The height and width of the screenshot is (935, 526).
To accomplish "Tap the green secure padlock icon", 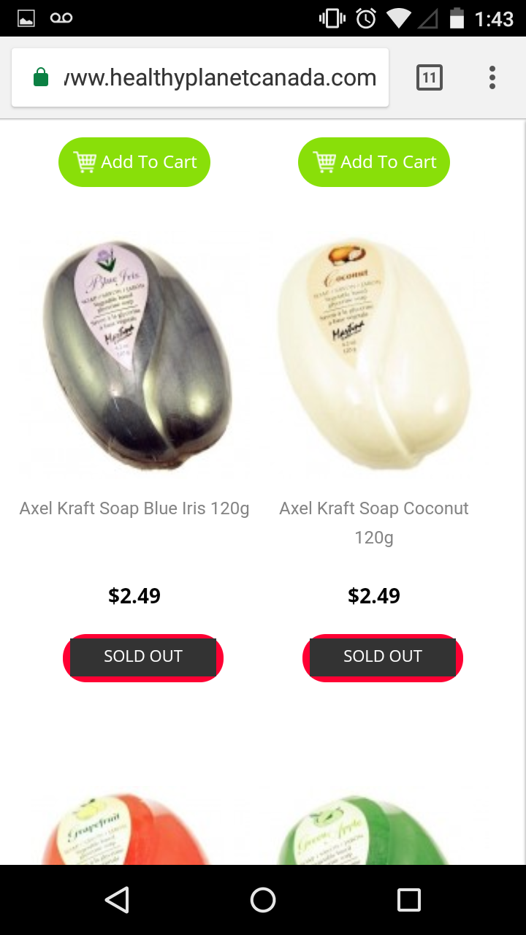I will pyautogui.click(x=42, y=77).
